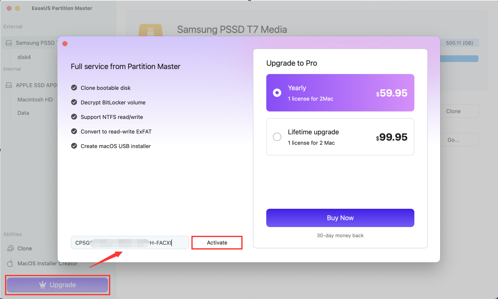Select disk4 in the sidebar tree
Screen dimensions: 498x299
[x=24, y=57]
